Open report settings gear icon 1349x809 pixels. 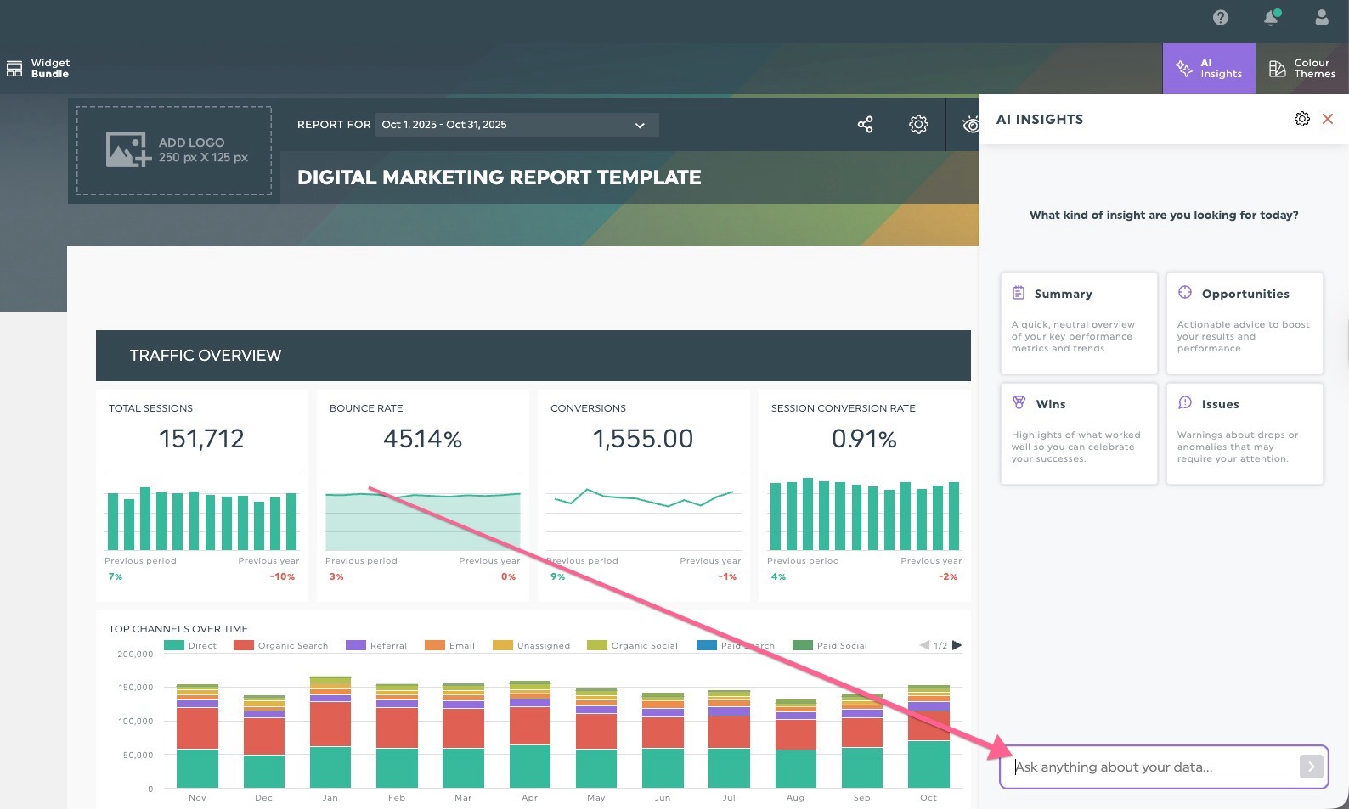click(918, 125)
